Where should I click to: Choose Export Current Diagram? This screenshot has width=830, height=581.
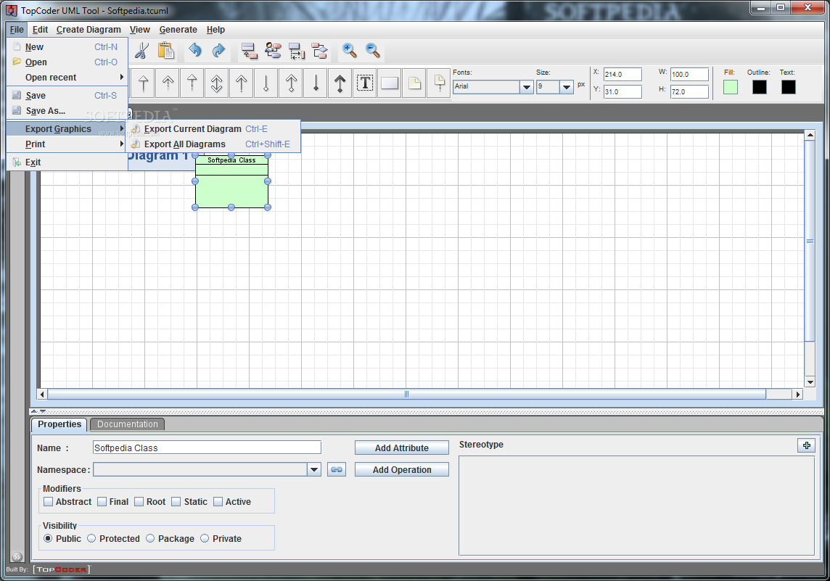(x=214, y=128)
